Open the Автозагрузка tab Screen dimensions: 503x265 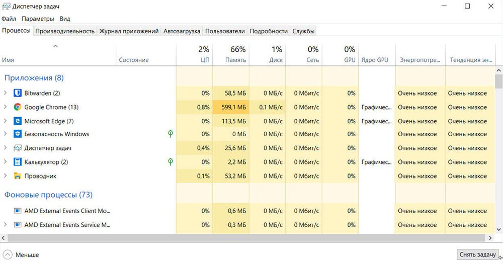(x=182, y=31)
